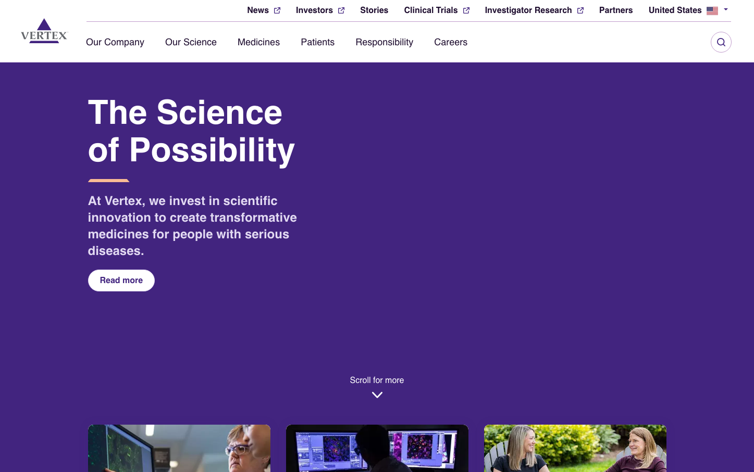
Task: Follow the Partners link
Action: [615, 10]
